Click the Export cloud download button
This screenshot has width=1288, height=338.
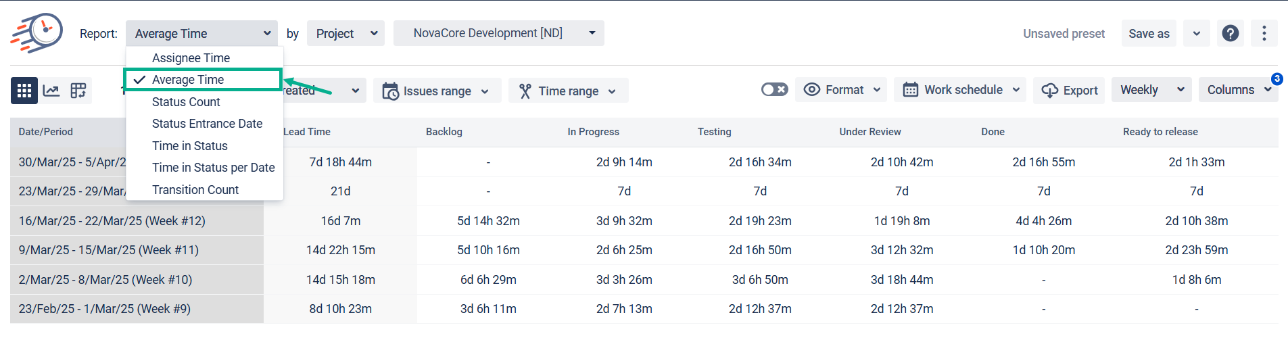(x=1069, y=90)
